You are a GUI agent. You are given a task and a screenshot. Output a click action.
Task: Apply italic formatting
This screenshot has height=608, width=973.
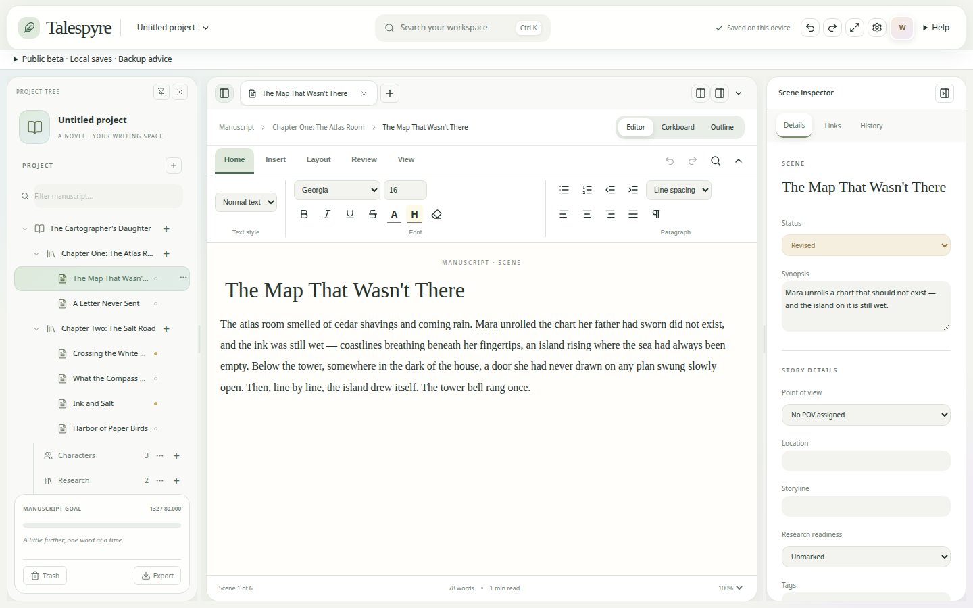pyautogui.click(x=327, y=214)
